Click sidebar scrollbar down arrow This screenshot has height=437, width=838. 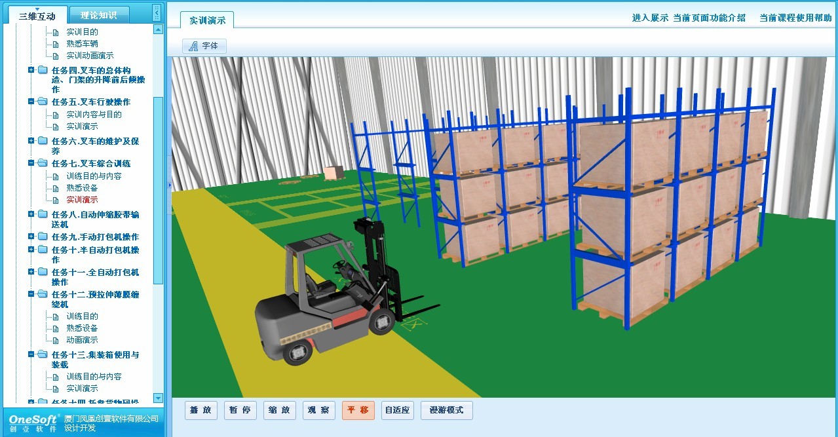coord(158,398)
